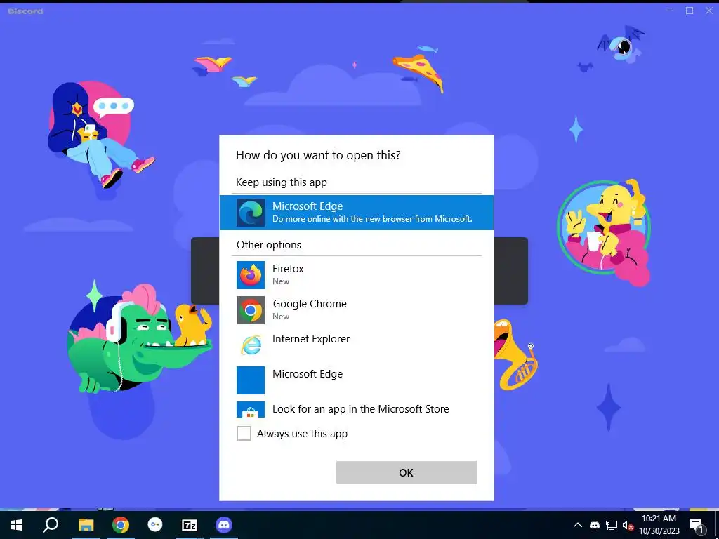The height and width of the screenshot is (539, 719).
Task: Pick Google Chrome from other options
Action: tap(356, 310)
